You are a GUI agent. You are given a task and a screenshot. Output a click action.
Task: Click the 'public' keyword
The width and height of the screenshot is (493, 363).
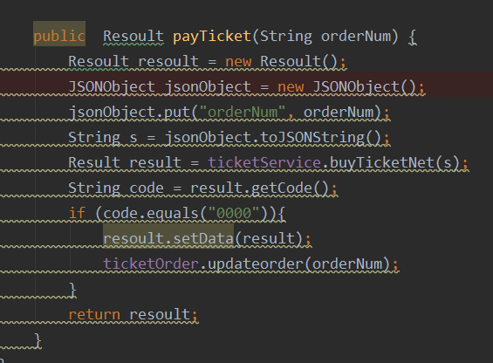[59, 36]
